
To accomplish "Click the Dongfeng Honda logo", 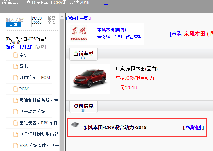I will point(79,33).
